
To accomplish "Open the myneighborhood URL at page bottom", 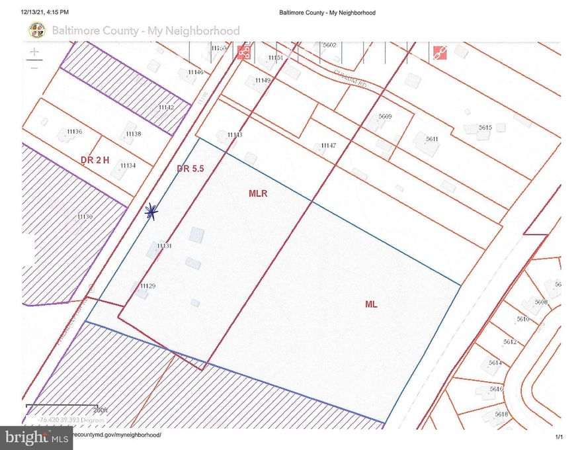I will pos(116,436).
